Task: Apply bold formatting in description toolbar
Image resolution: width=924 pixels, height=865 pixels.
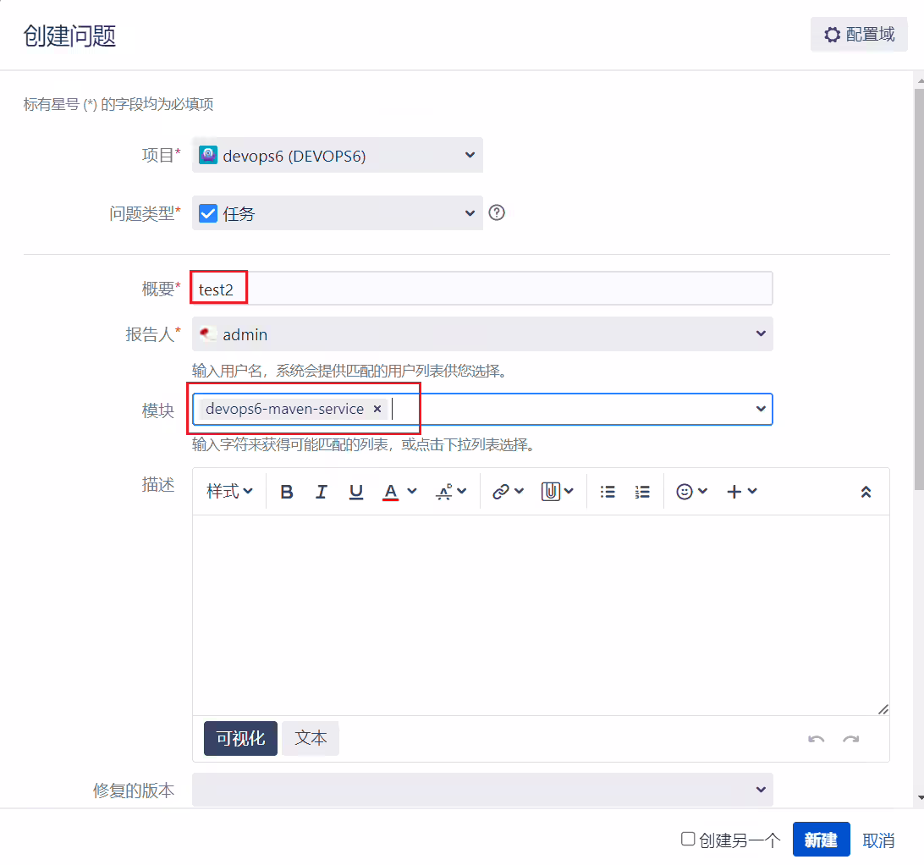Action: point(286,492)
